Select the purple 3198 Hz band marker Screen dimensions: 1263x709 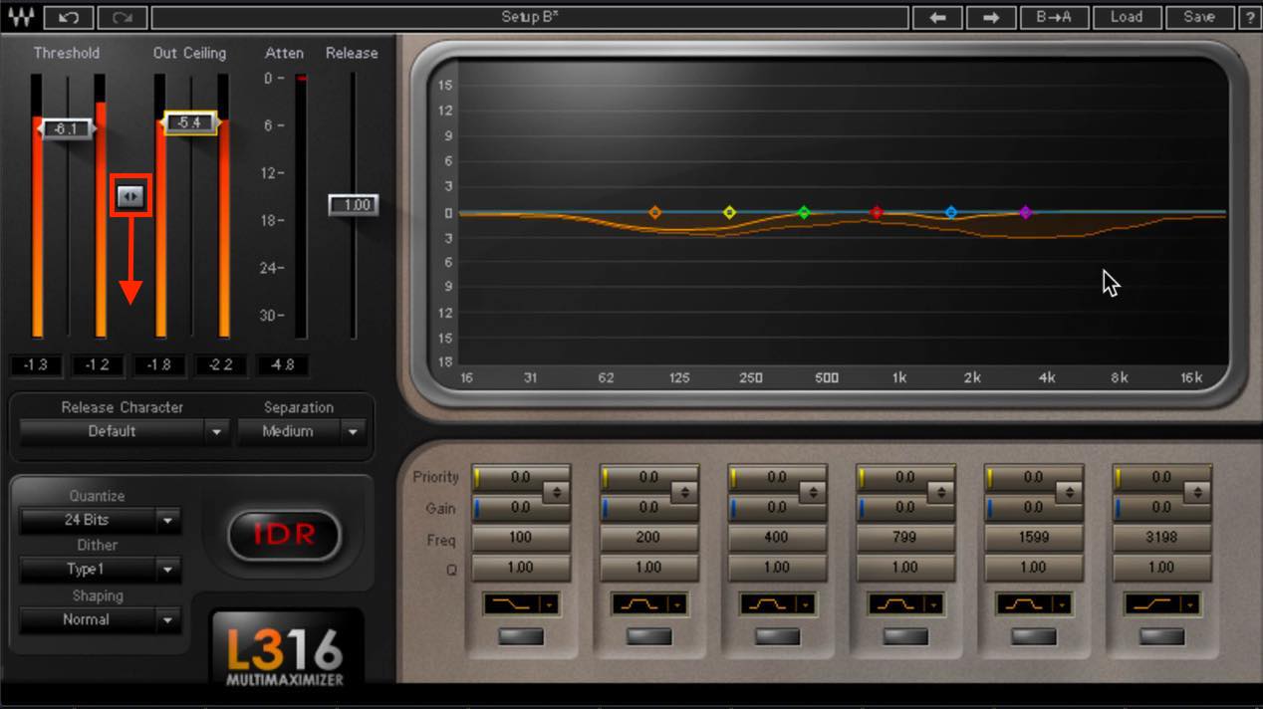(x=1025, y=212)
